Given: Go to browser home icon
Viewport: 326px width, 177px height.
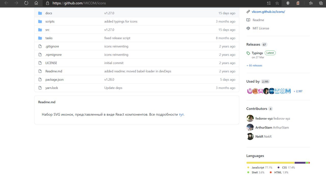Looking at the screenshot, I should [36, 3].
